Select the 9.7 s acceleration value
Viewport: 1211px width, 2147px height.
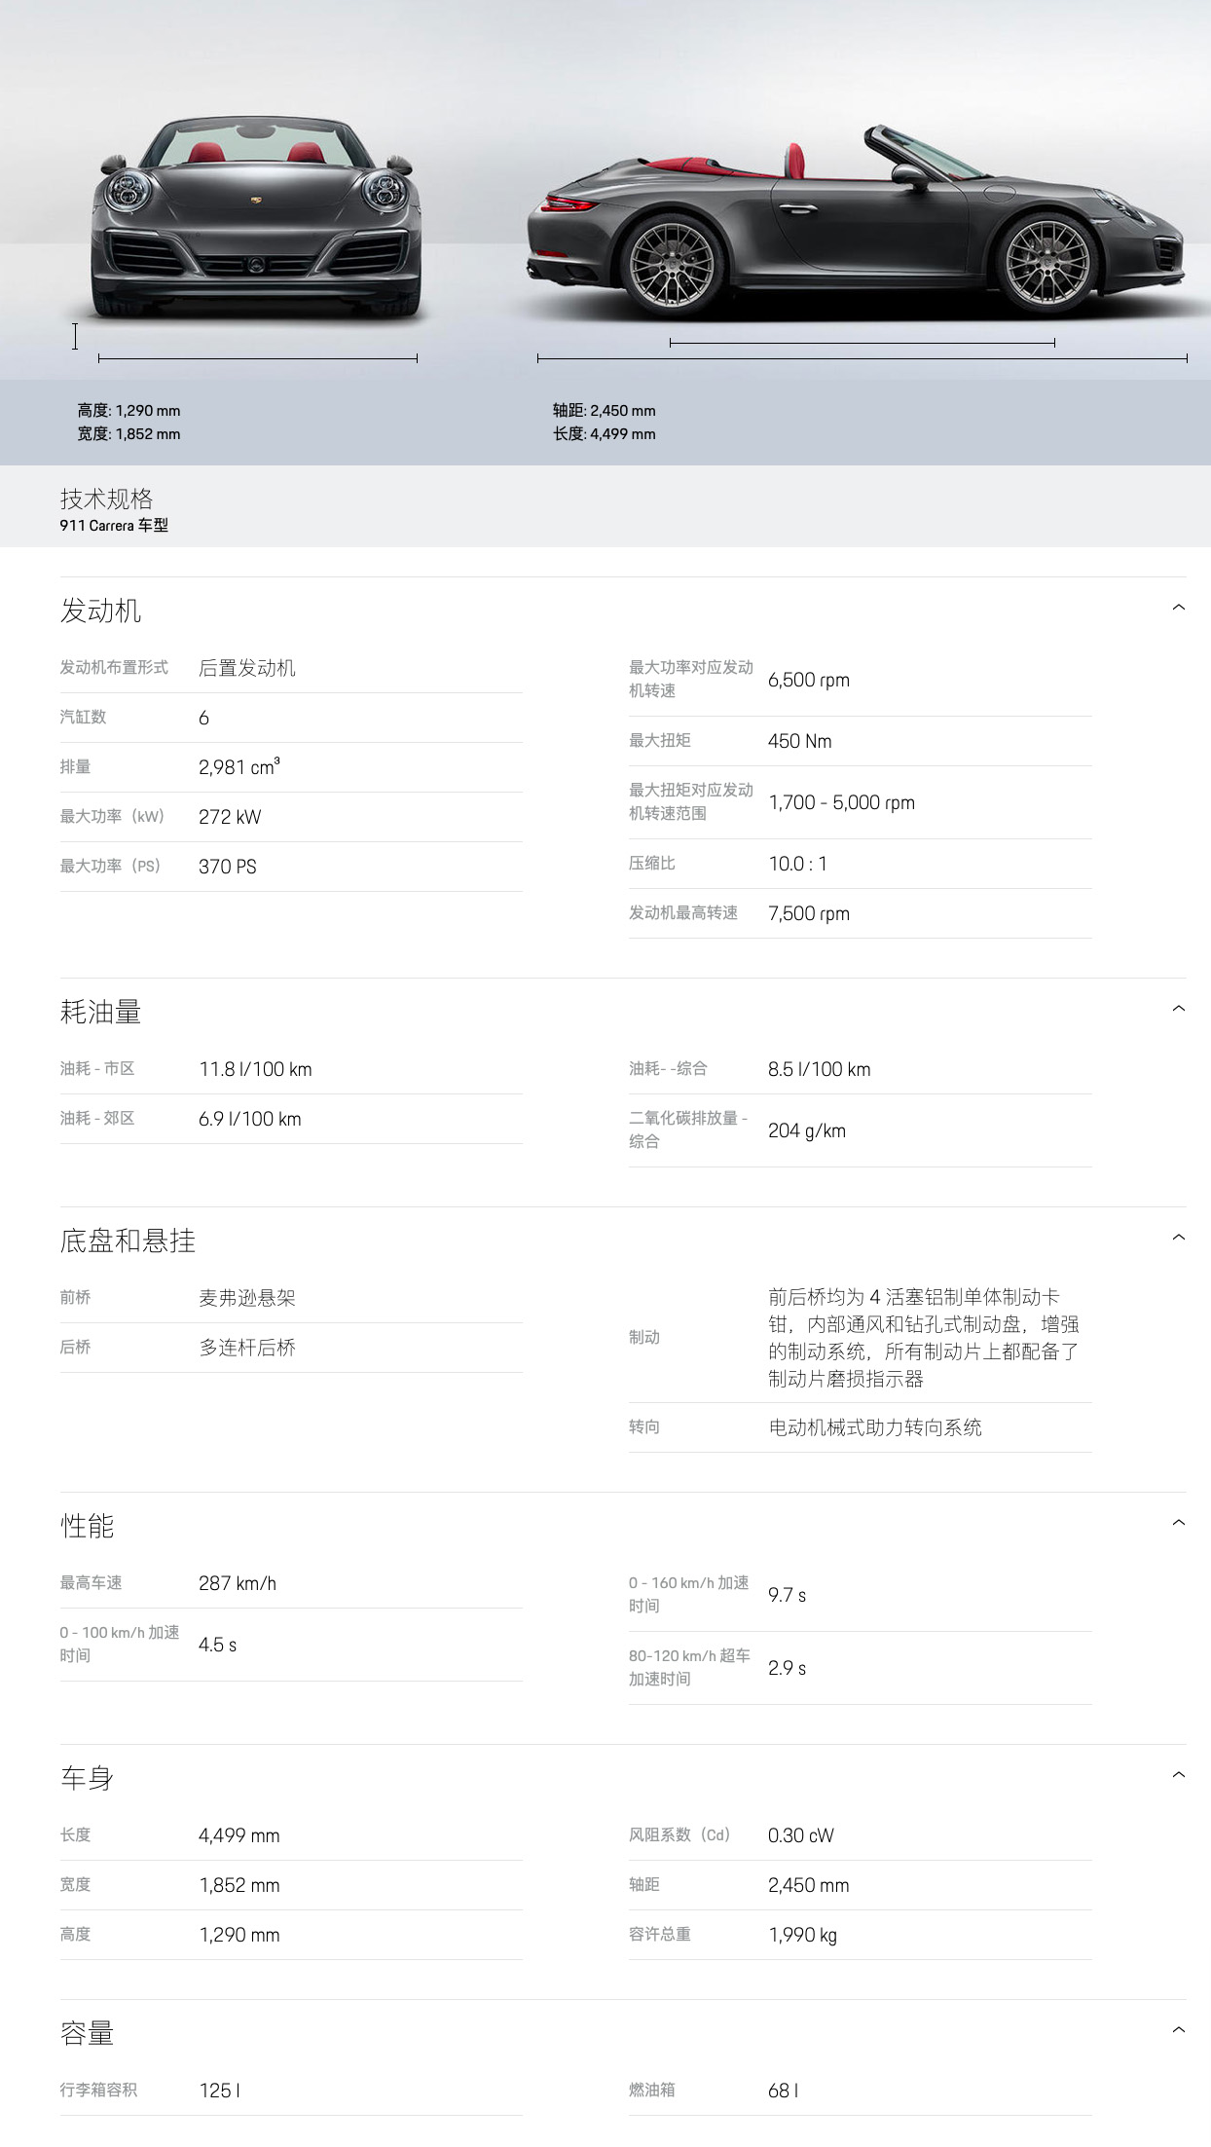(x=788, y=1595)
